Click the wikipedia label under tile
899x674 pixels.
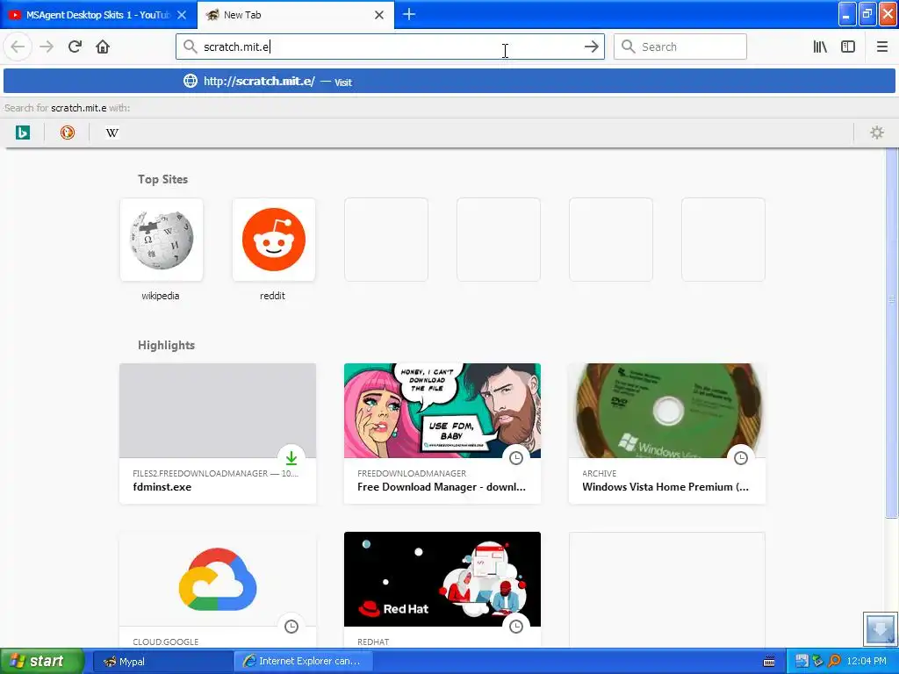tap(161, 296)
